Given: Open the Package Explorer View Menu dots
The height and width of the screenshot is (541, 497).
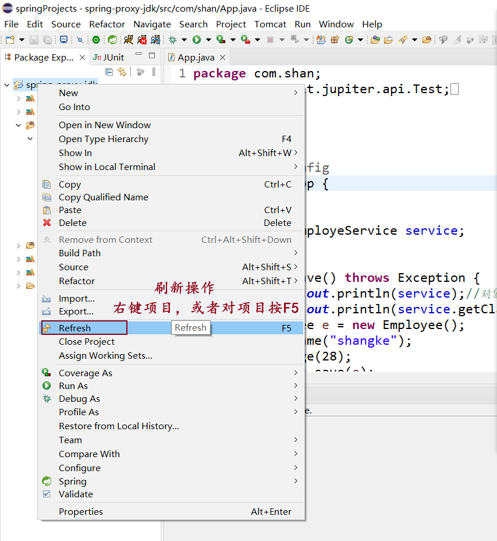Looking at the screenshot, I should [x=154, y=72].
